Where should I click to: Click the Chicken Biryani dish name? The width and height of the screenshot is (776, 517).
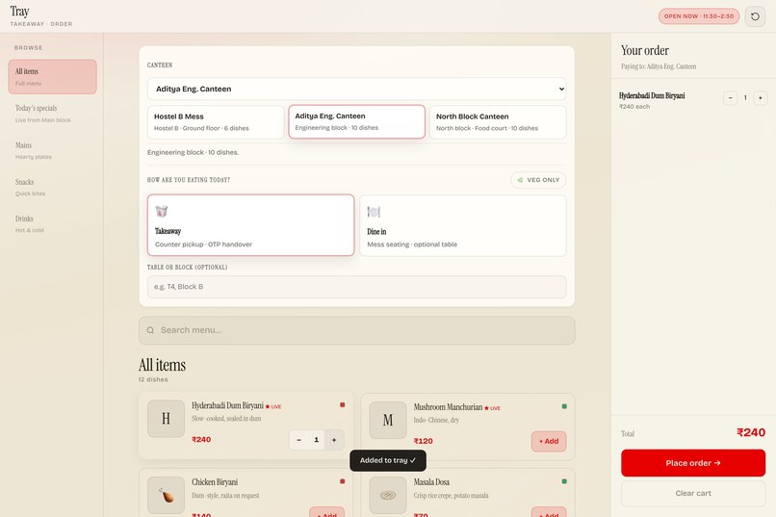(x=215, y=482)
